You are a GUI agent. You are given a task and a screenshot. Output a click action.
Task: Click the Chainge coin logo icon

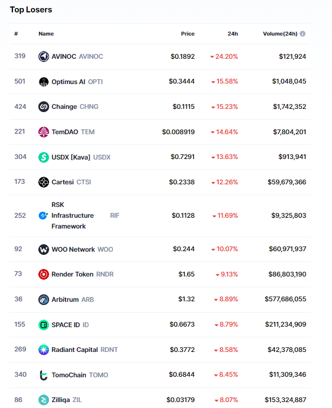(x=44, y=107)
